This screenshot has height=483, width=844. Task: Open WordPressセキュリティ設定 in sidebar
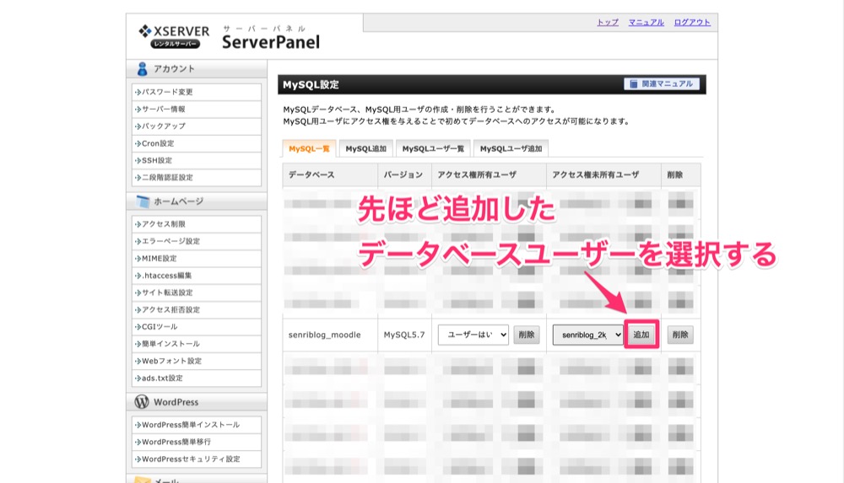tap(197, 459)
